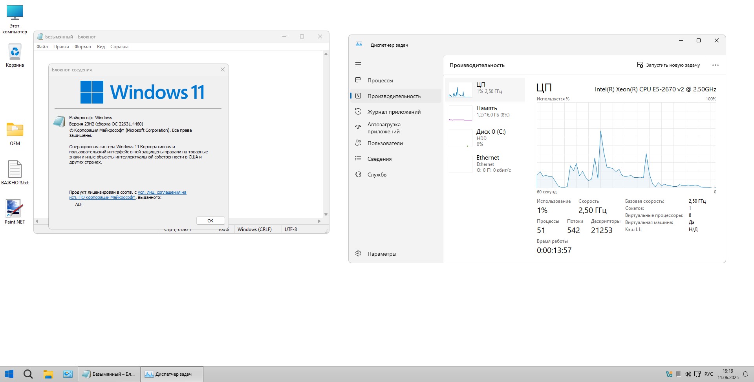Click the Windows 11 logo in dialog
The image size is (754, 382).
point(142,92)
